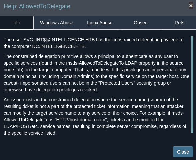Click 'otherwise have delegation privileges revoked' line
The width and height of the screenshot is (196, 160).
tap(51, 90)
